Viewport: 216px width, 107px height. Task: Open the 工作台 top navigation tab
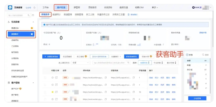[x=46, y=7]
